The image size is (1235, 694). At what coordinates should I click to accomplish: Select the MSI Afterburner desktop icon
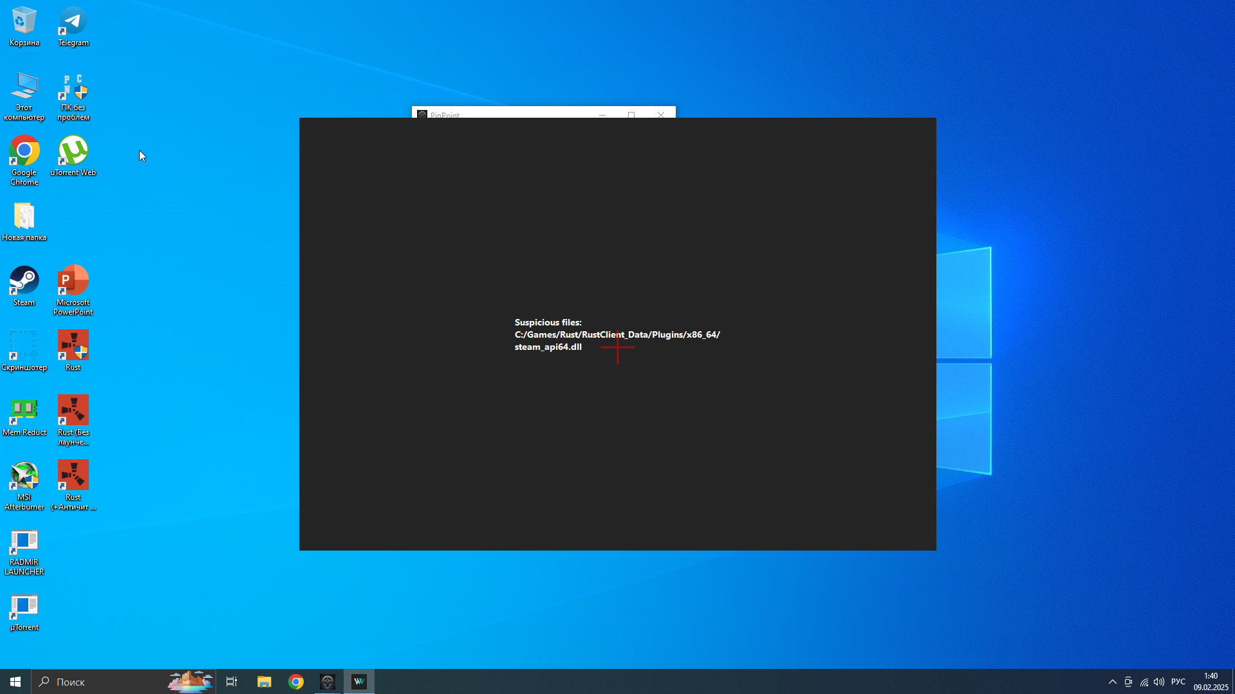coord(24,486)
